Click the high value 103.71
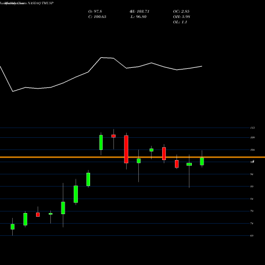This screenshot has height=265, width=265. point(140,11)
